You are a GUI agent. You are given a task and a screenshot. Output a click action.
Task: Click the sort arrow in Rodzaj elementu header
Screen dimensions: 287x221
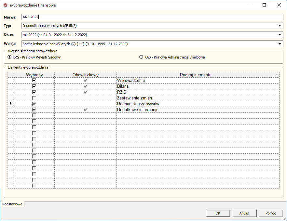tap(276, 75)
